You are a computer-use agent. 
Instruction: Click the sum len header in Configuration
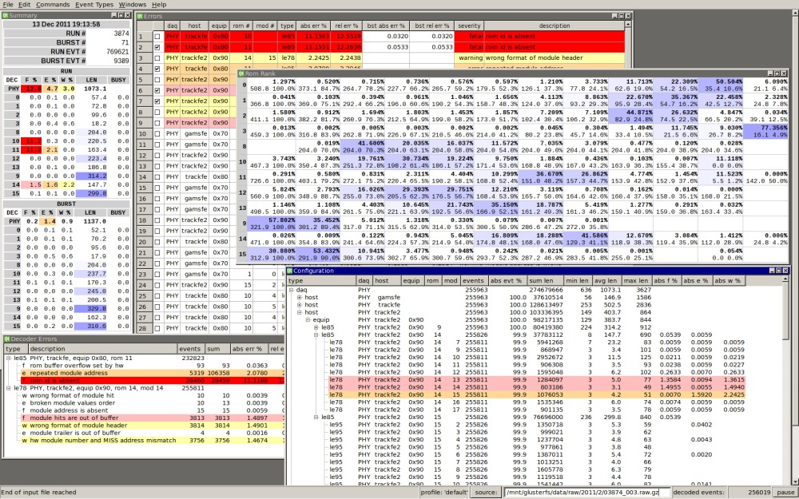545,280
